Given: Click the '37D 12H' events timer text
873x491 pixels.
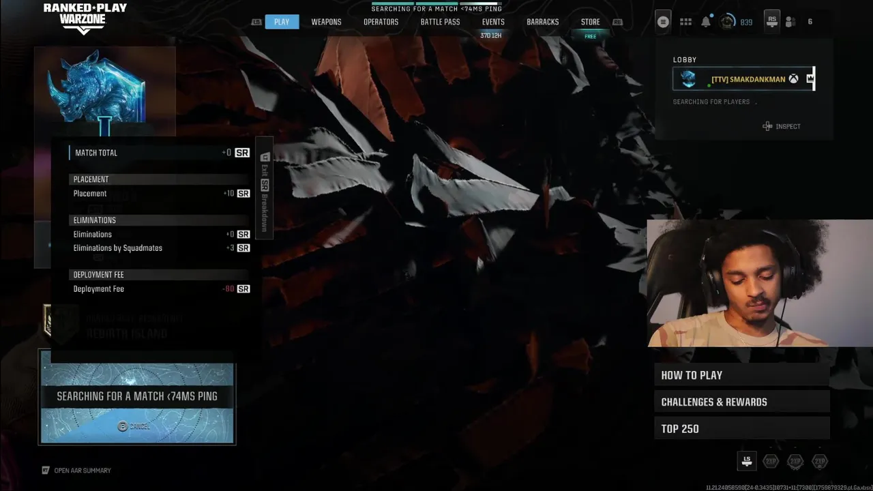Looking at the screenshot, I should [x=491, y=35].
